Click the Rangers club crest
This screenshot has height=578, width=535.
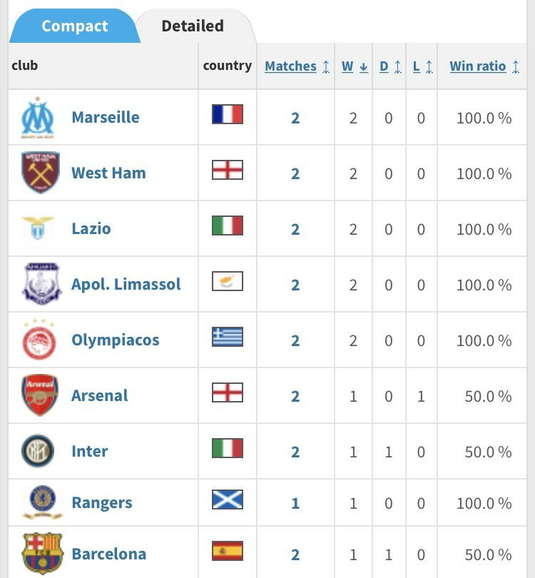pyautogui.click(x=43, y=502)
